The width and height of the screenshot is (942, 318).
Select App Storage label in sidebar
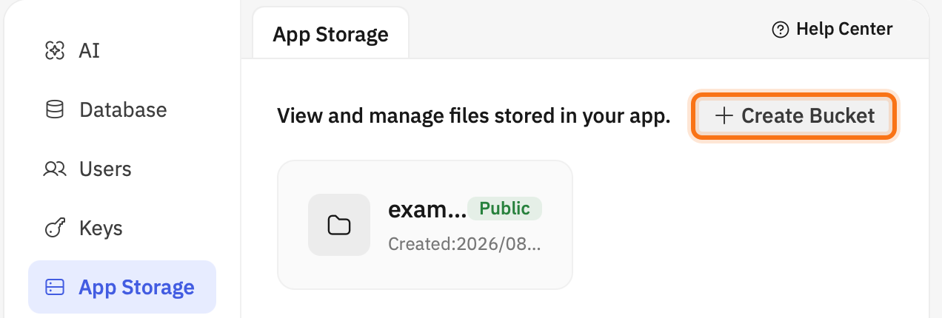tap(137, 287)
